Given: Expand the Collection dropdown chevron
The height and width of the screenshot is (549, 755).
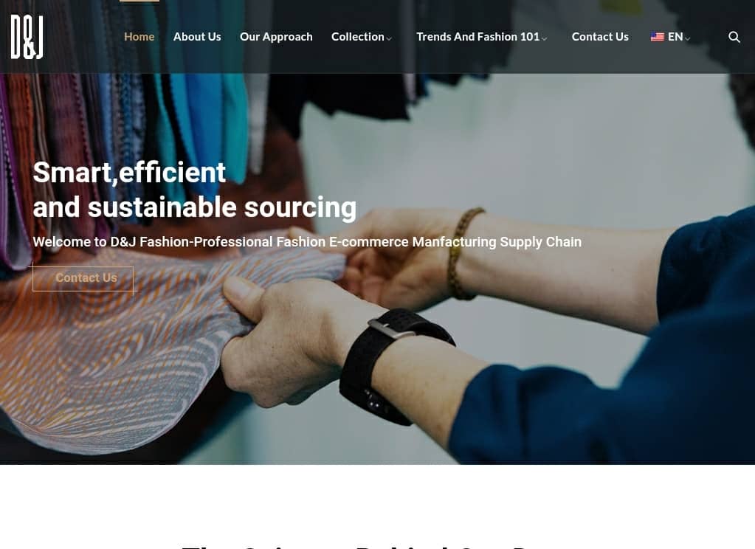Looking at the screenshot, I should pyautogui.click(x=389, y=38).
